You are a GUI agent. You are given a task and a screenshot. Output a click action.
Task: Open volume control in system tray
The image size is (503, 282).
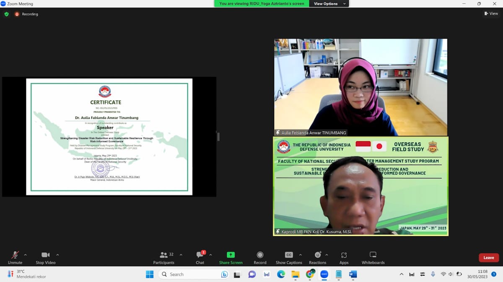(x=451, y=274)
